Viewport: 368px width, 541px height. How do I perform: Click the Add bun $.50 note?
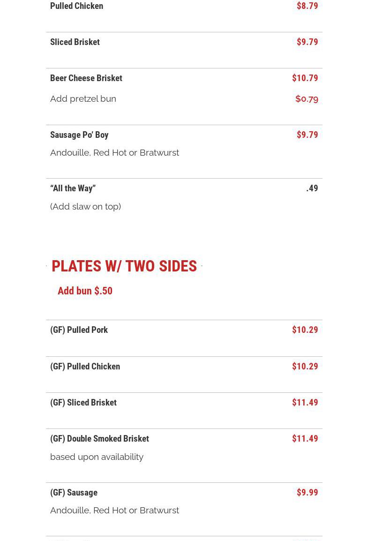pos(85,291)
